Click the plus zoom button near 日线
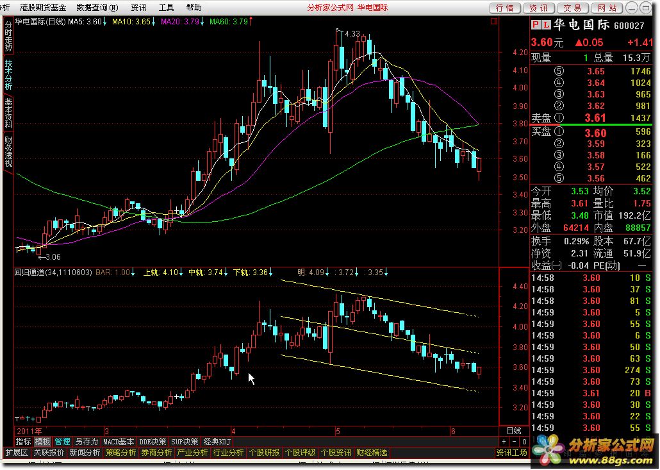Viewport: 660px width, 470px height. point(504,442)
